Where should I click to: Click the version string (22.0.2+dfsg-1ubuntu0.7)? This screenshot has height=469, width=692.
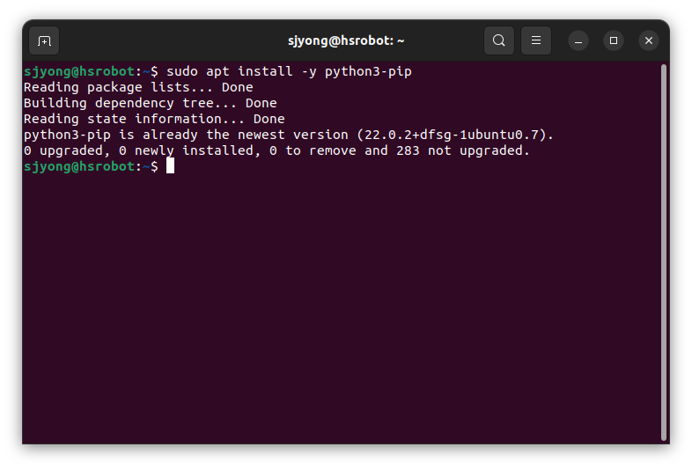[x=454, y=135]
